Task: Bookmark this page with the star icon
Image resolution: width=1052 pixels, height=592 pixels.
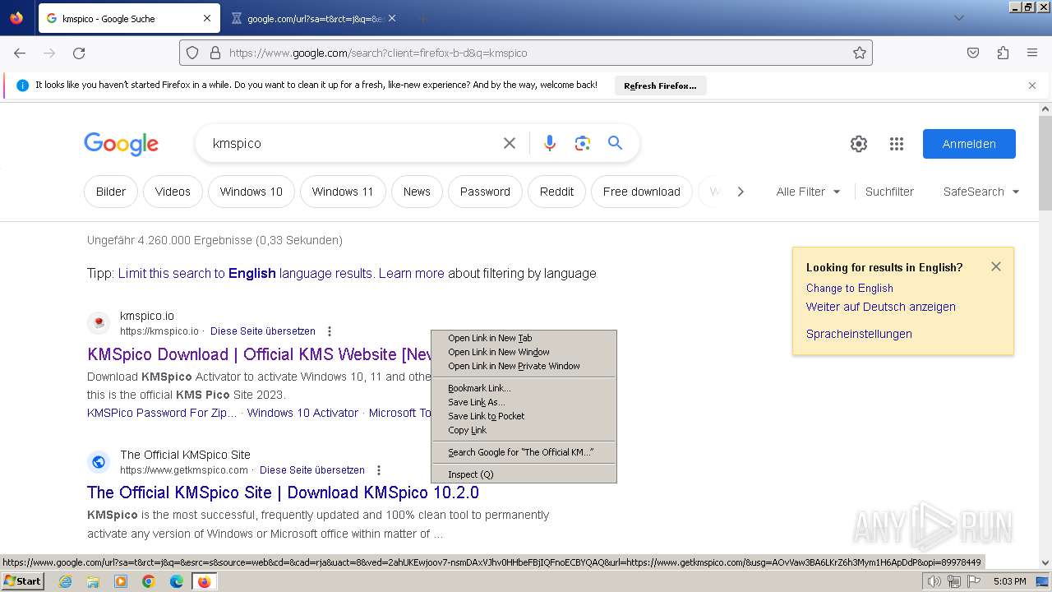Action: pyautogui.click(x=860, y=53)
